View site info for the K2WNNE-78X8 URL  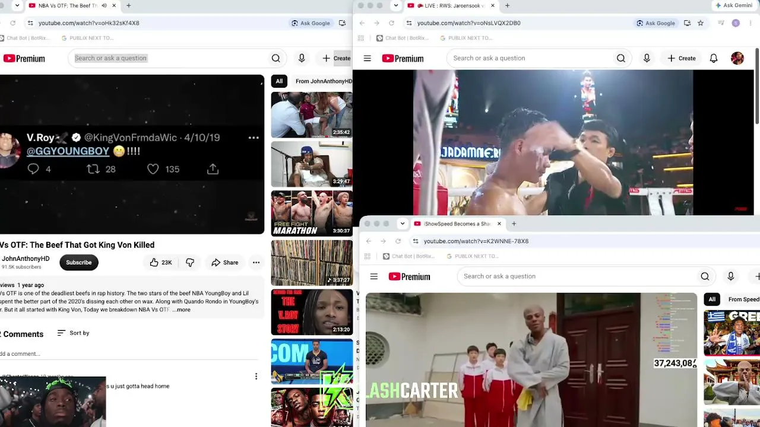(x=416, y=241)
